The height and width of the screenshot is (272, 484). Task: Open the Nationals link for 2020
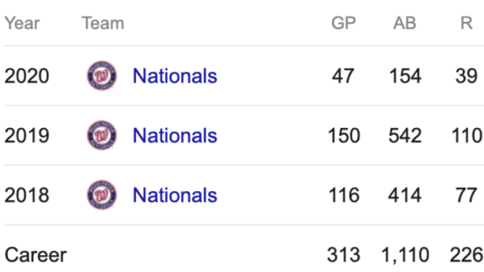(x=175, y=76)
